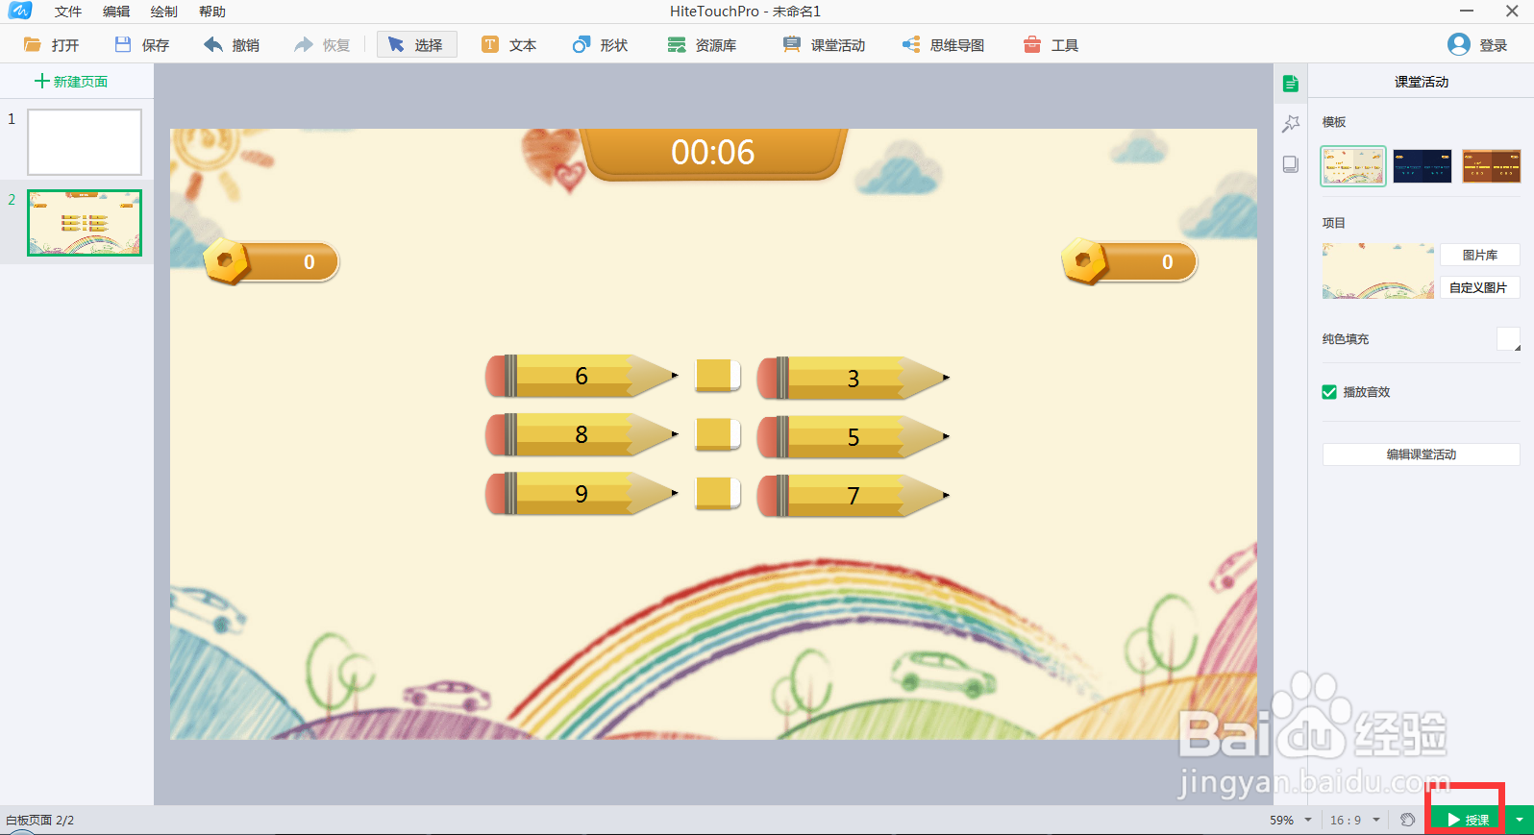Choose the light rainbow template
1534x835 pixels.
(x=1353, y=166)
